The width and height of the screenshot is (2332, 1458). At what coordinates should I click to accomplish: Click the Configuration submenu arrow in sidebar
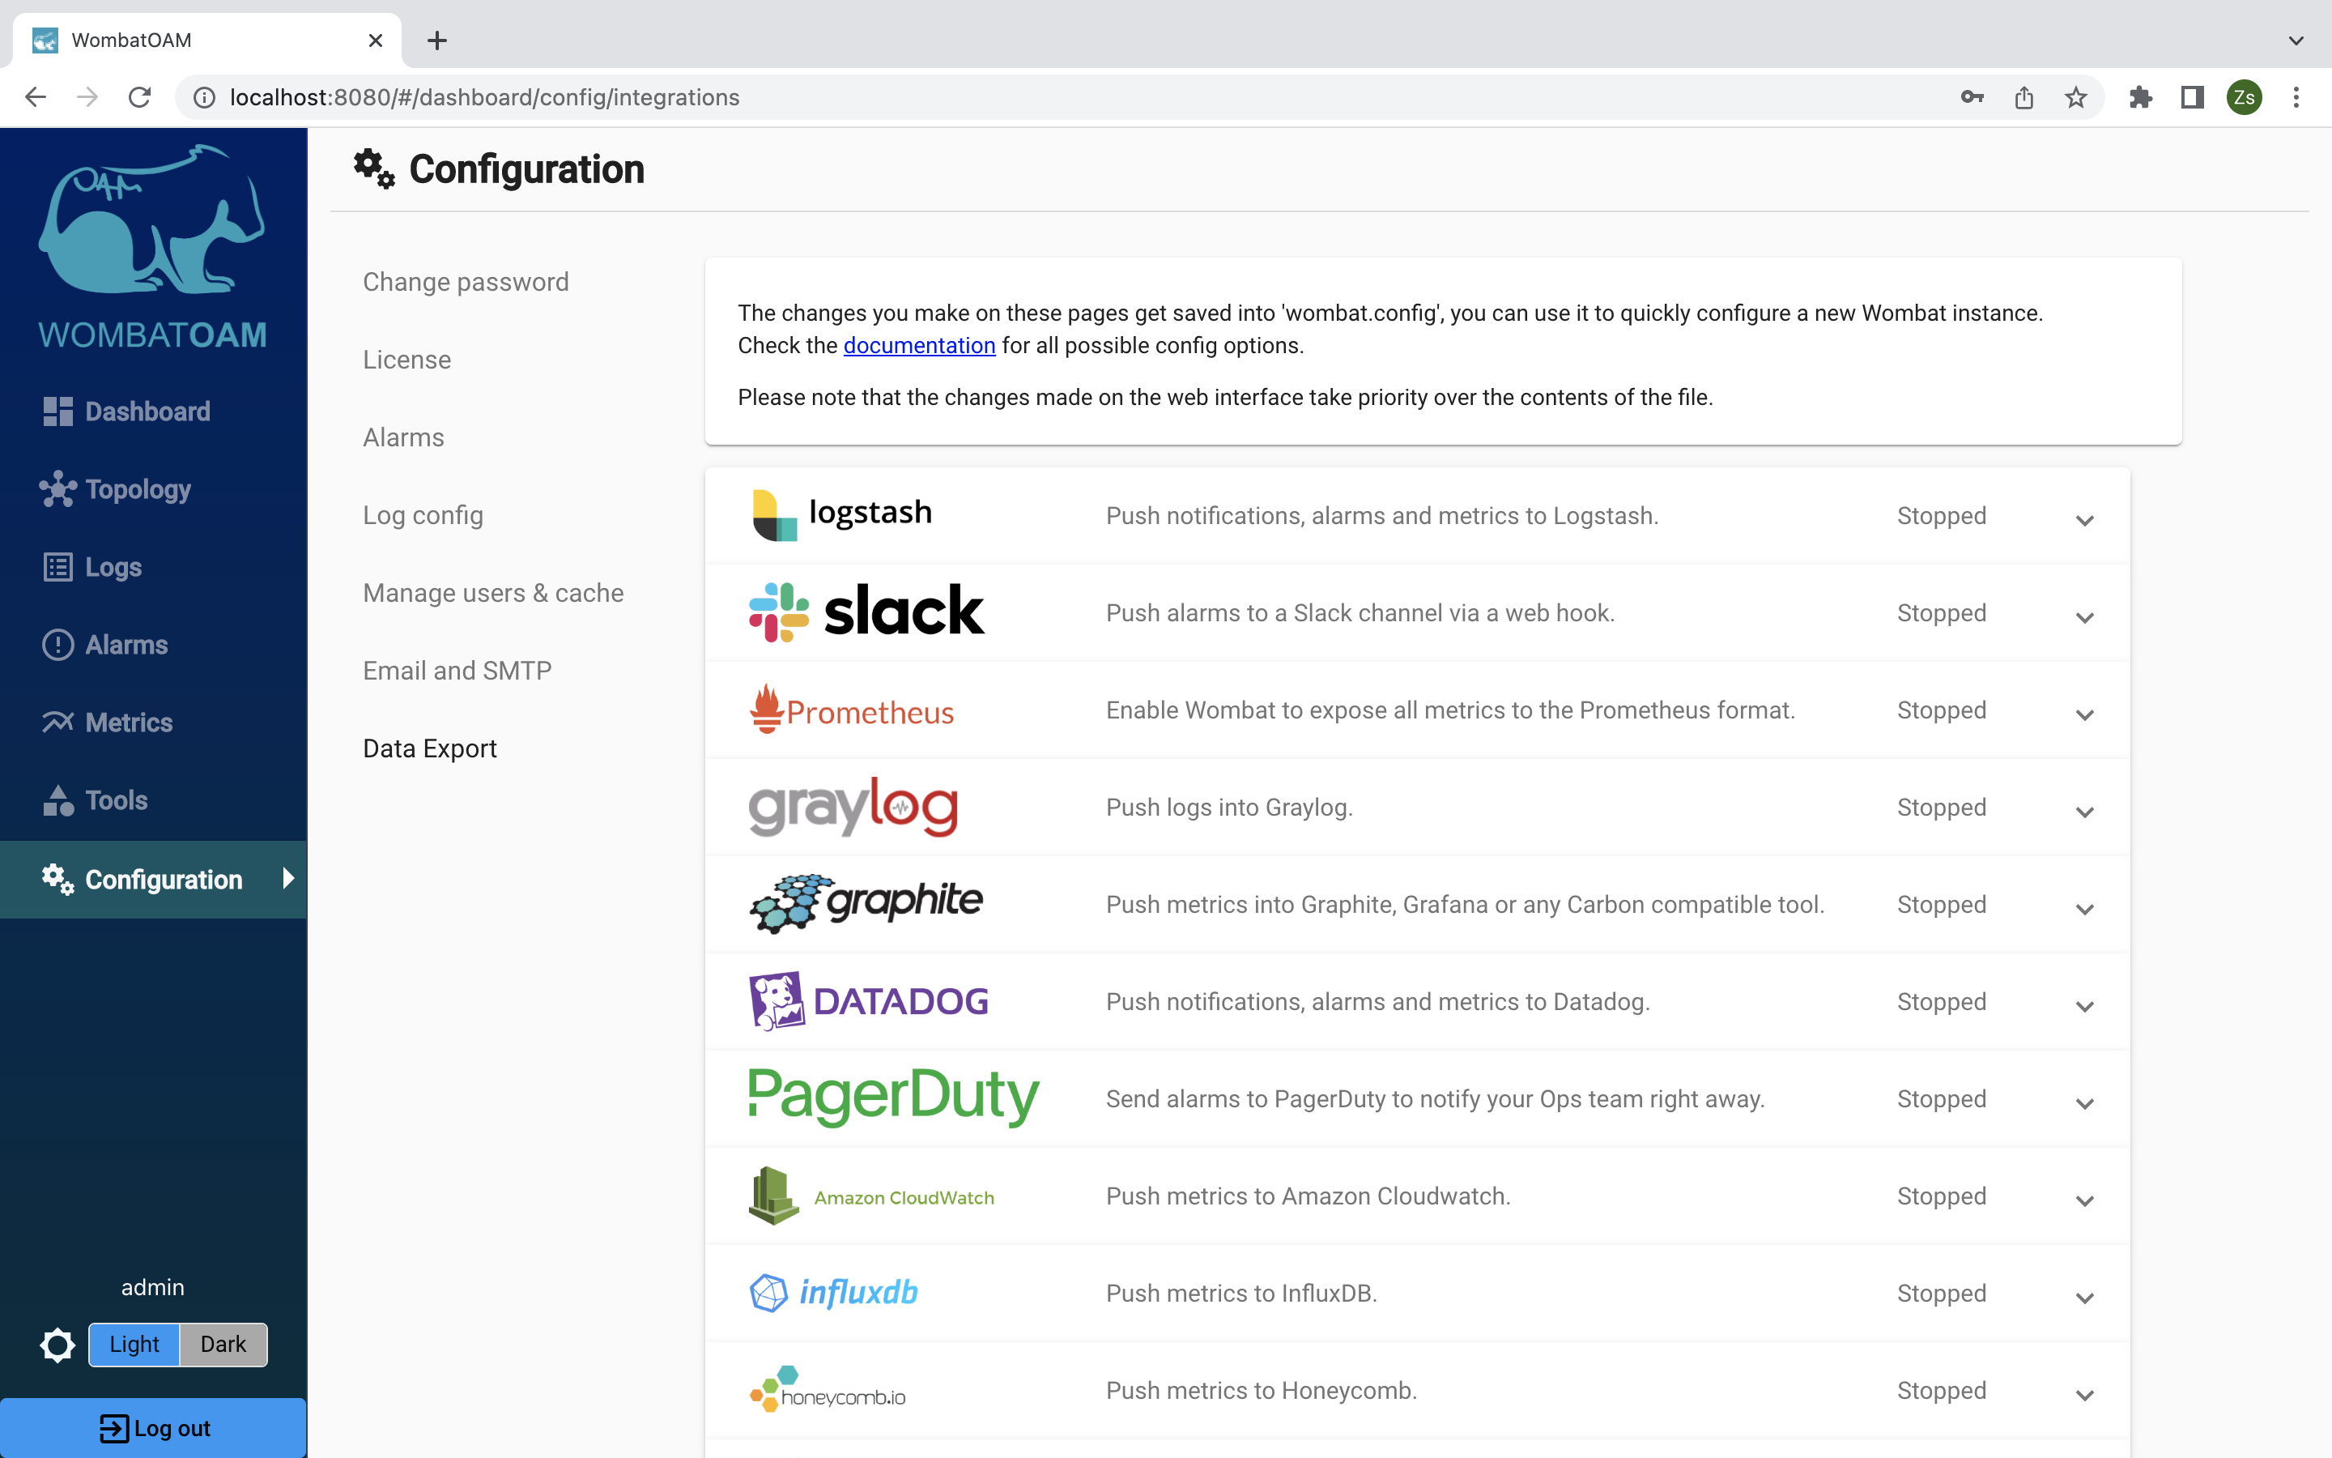(287, 879)
